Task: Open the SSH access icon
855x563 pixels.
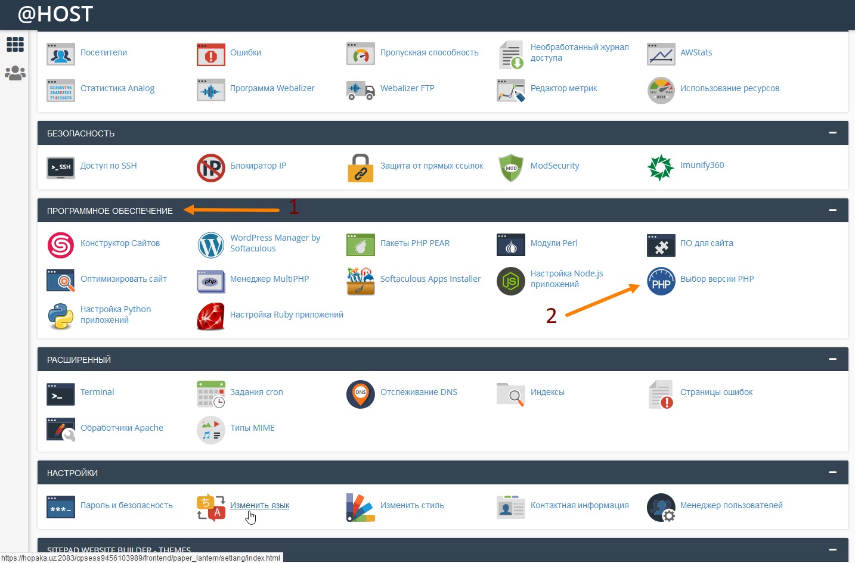Action: click(x=61, y=167)
